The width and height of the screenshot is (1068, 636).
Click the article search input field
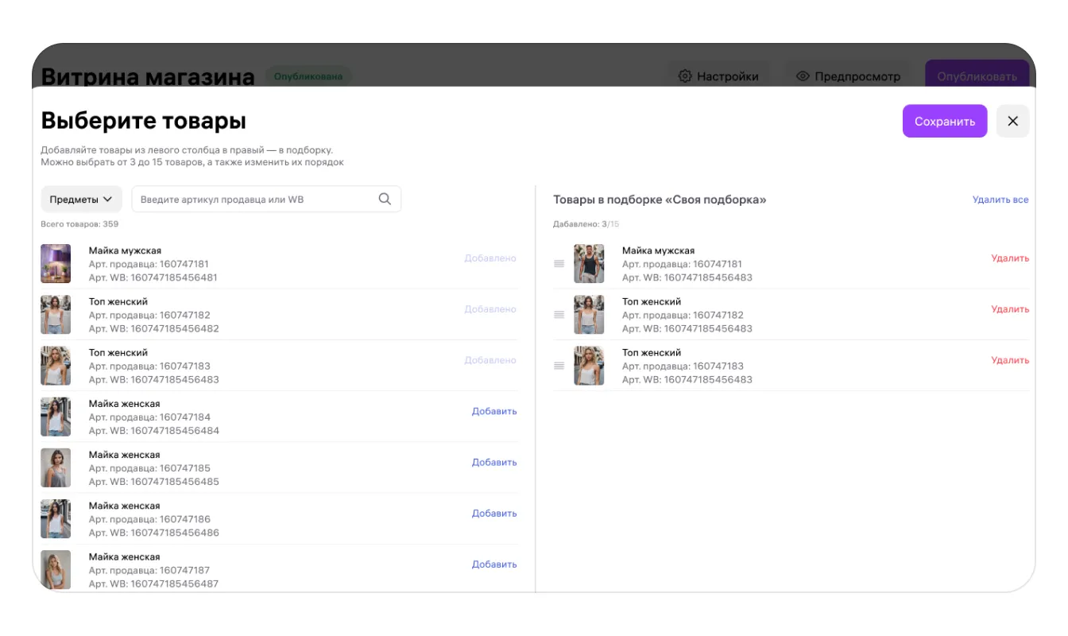[254, 200]
